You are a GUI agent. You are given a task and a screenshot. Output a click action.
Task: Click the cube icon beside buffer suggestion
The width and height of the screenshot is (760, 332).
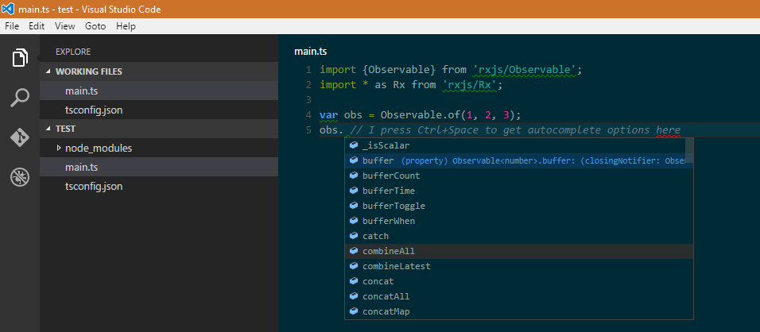tap(354, 160)
